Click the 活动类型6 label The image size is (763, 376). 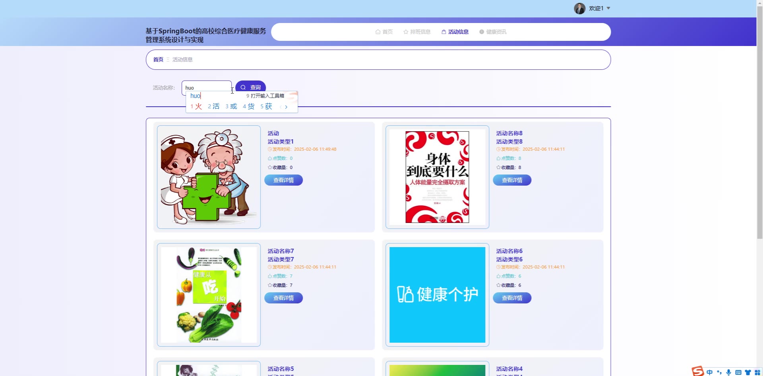click(509, 259)
